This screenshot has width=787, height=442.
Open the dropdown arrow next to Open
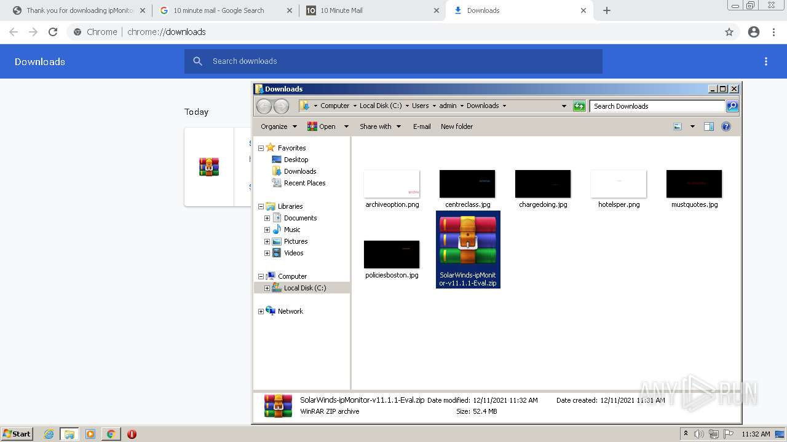[346, 126]
